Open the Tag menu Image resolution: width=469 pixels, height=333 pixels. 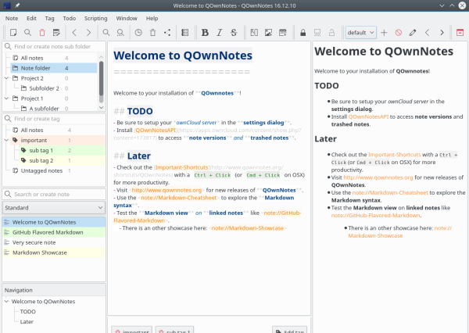pos(50,18)
